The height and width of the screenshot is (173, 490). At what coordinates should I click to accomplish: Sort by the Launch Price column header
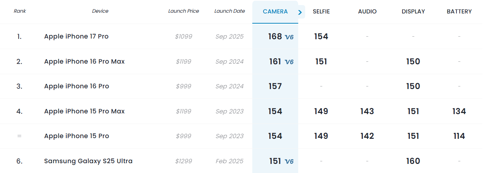coord(183,11)
